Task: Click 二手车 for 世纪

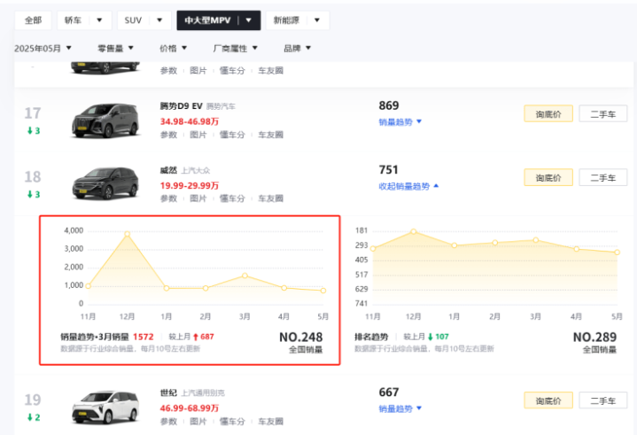Action: [x=603, y=400]
